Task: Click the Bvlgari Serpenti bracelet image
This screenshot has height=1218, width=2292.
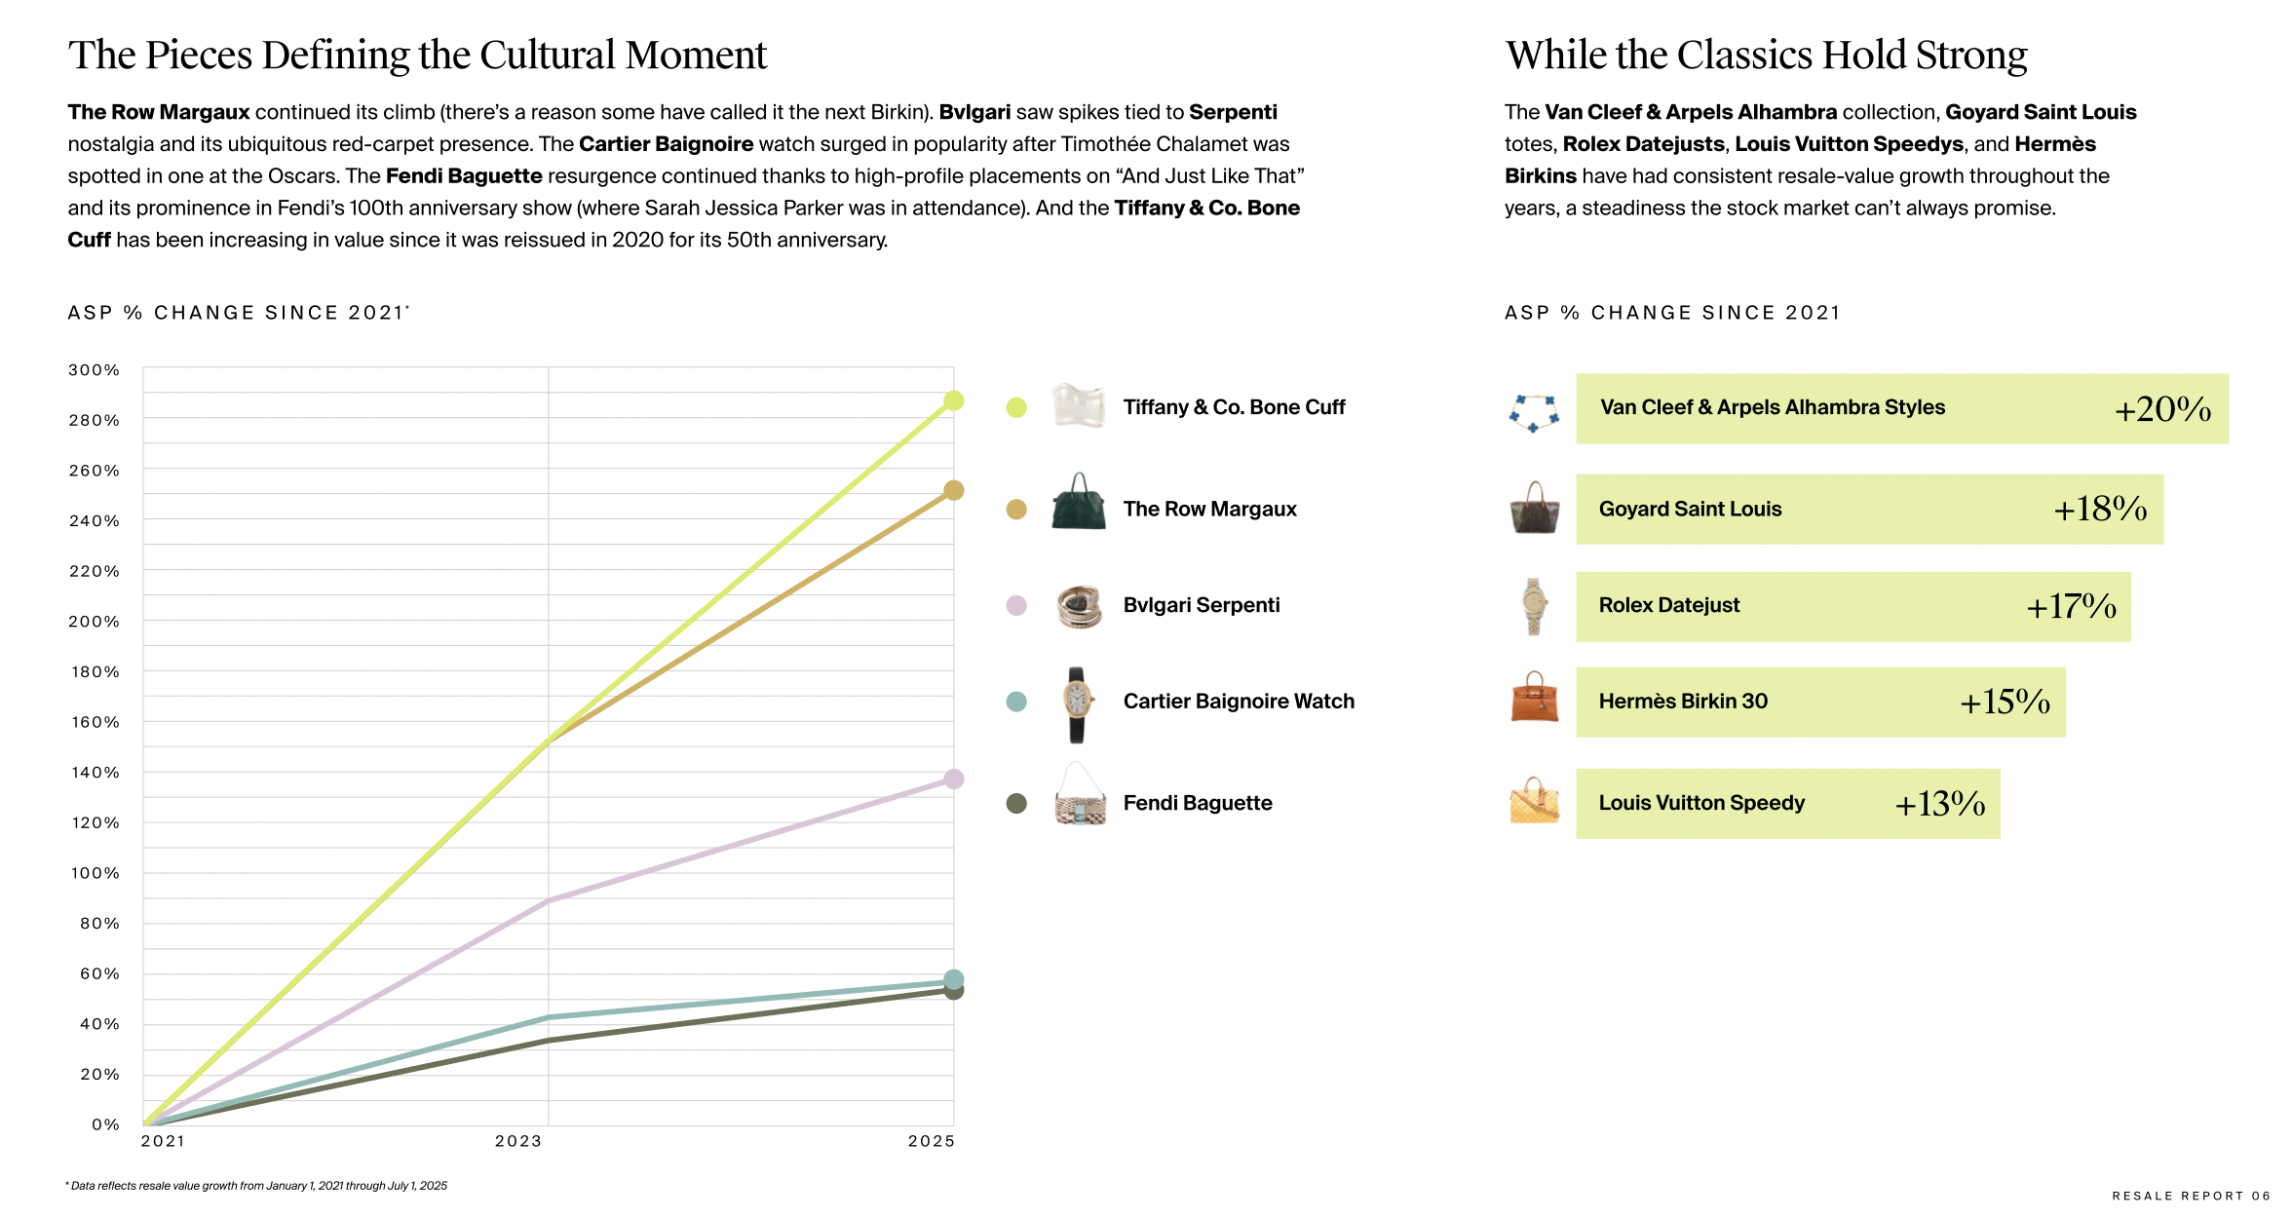Action: tap(1079, 606)
